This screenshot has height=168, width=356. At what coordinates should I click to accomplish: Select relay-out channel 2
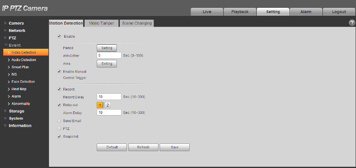107,105
